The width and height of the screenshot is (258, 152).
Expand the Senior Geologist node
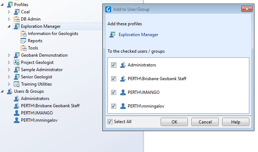point(9,77)
